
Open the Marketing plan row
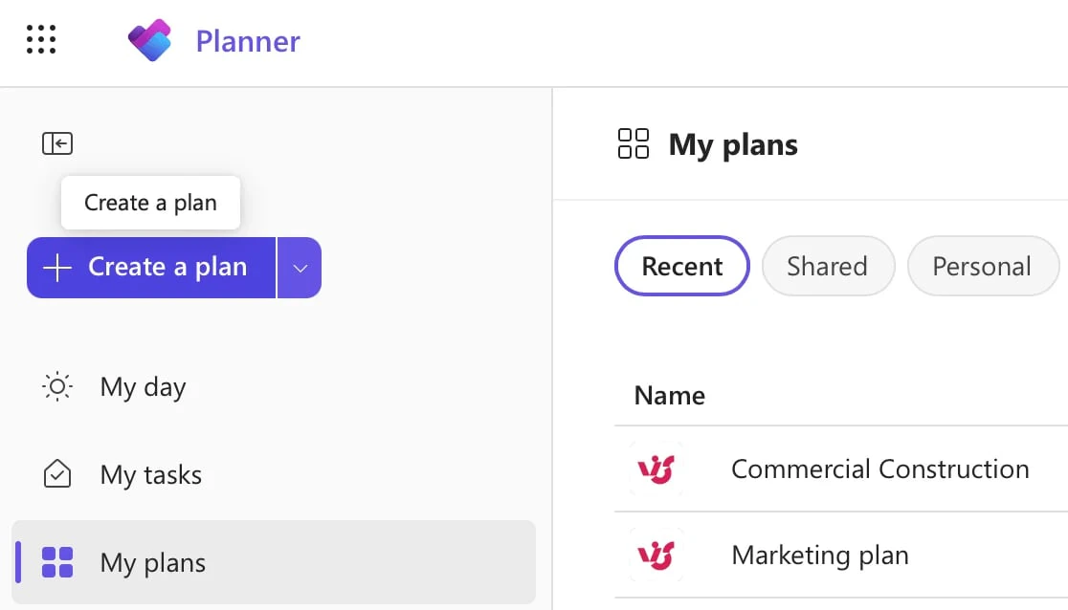pyautogui.click(x=841, y=556)
